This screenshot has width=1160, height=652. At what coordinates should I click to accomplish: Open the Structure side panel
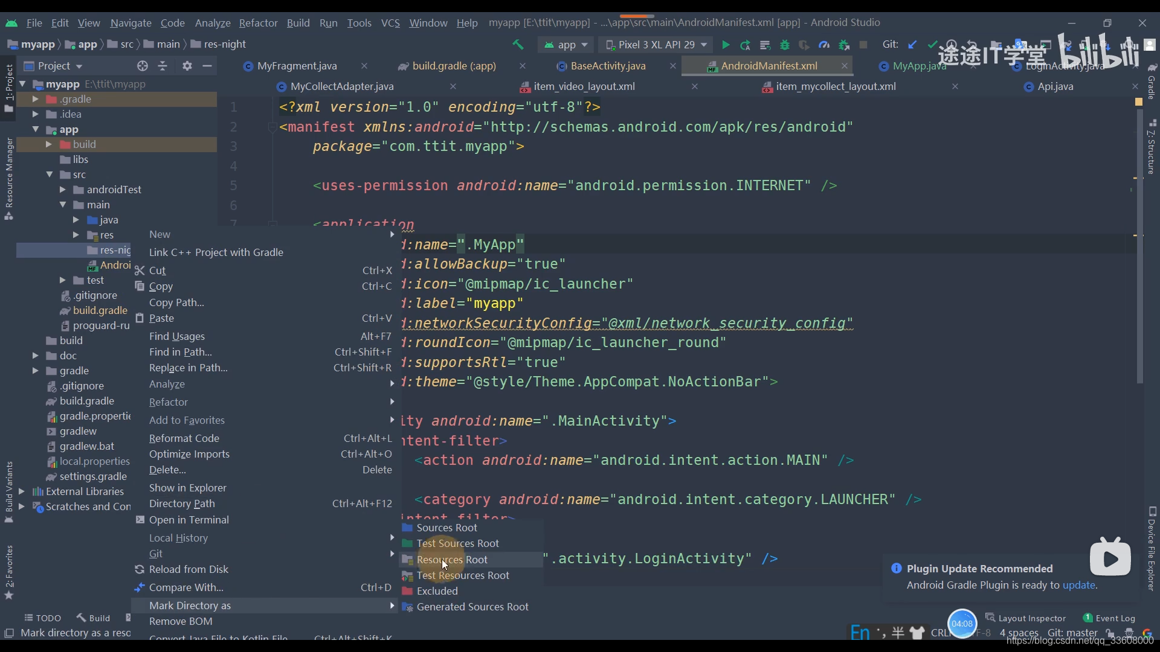[x=1152, y=148]
